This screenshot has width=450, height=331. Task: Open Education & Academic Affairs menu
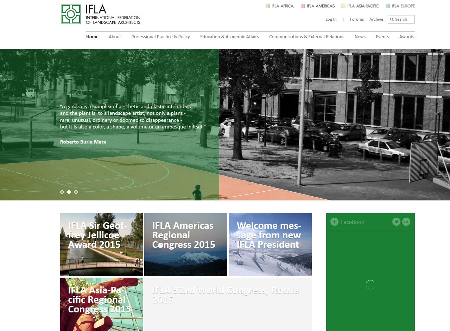coord(229,37)
